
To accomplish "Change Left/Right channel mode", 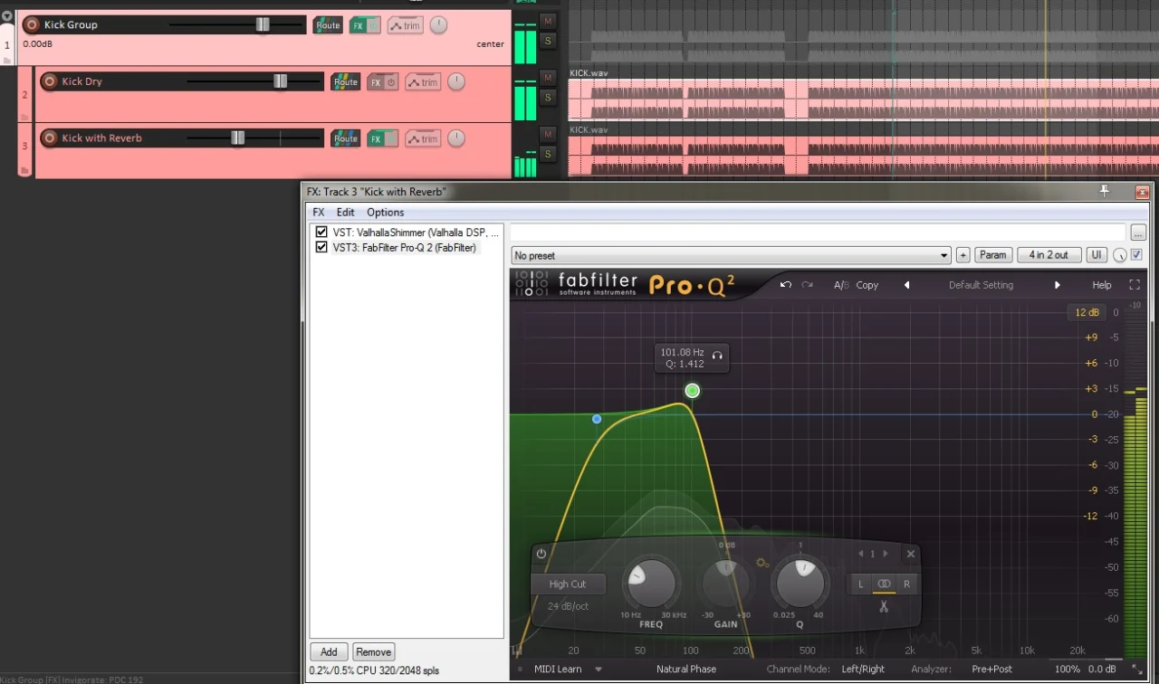I will tap(863, 670).
